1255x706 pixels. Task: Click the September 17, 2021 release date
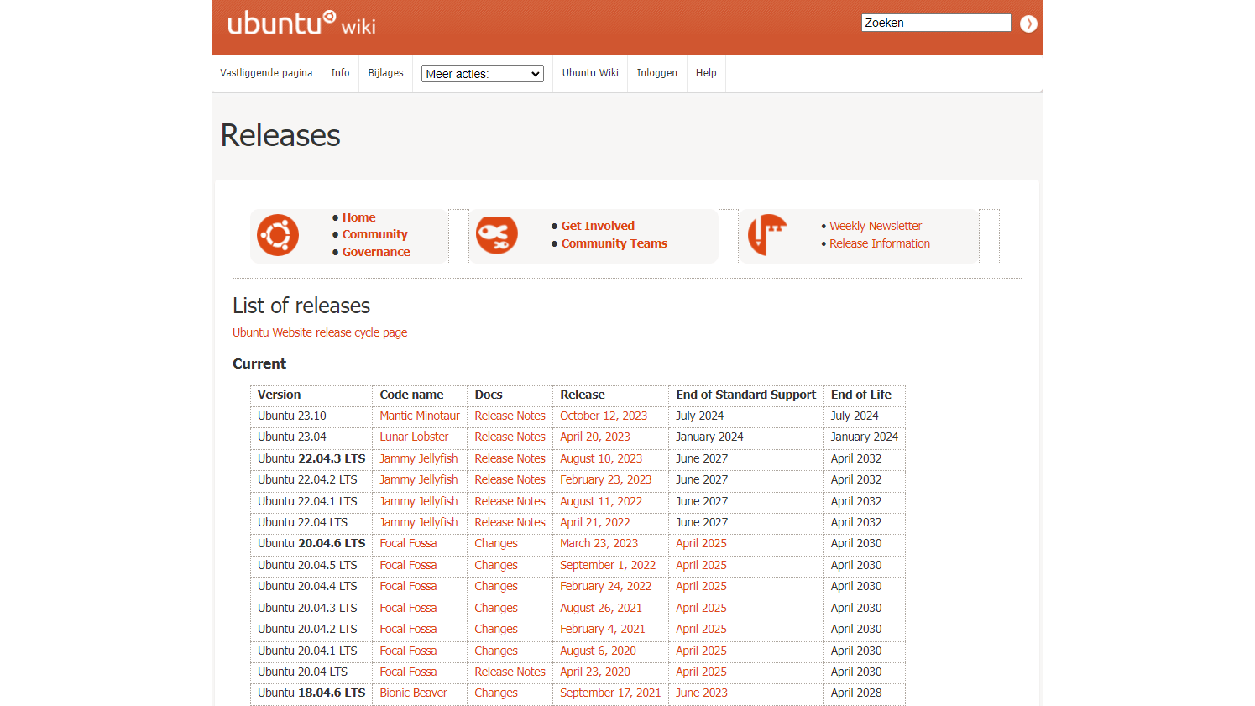pyautogui.click(x=610, y=693)
